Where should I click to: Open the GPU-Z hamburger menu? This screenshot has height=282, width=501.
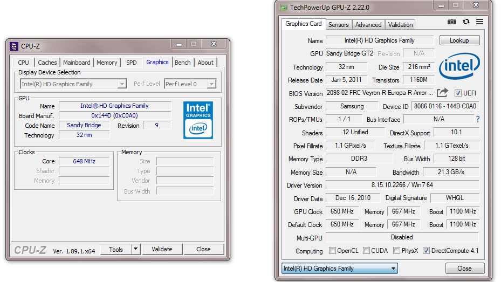click(x=479, y=22)
